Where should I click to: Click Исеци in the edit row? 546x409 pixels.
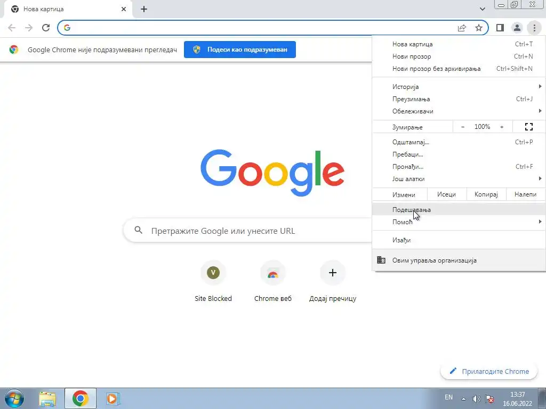click(446, 194)
